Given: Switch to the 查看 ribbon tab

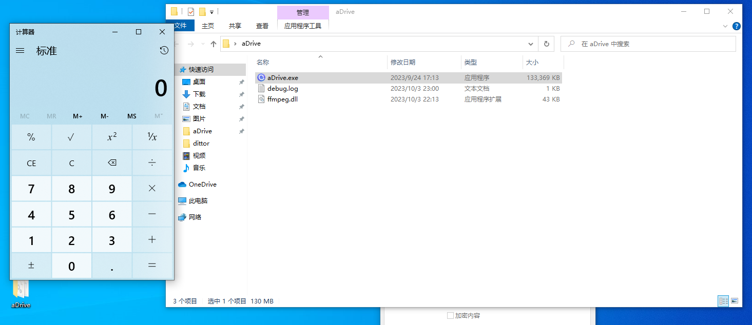Looking at the screenshot, I should [262, 26].
